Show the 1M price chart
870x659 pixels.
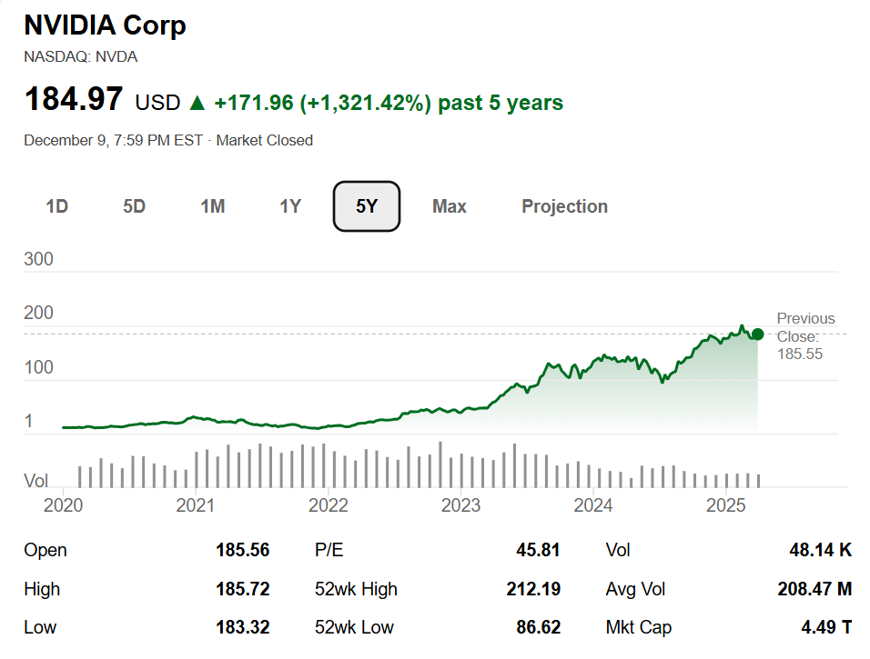(x=212, y=206)
